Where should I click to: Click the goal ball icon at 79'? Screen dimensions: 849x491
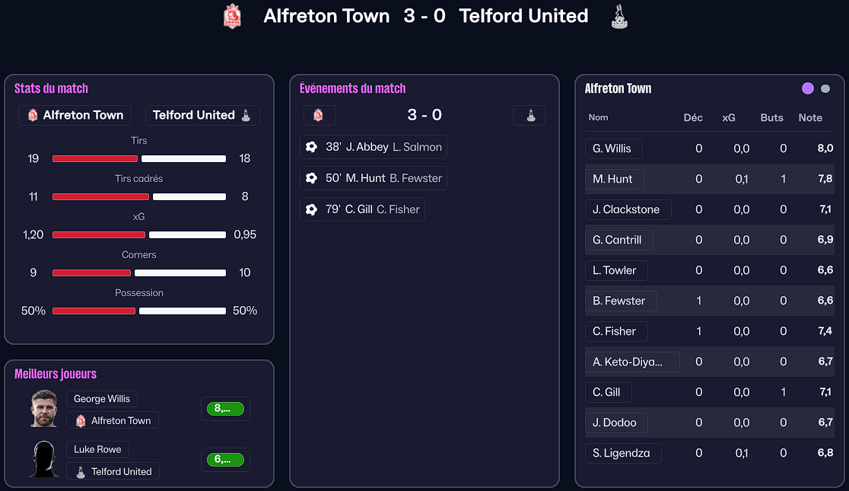tap(311, 209)
